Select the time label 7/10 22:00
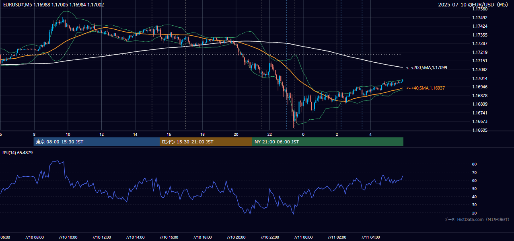 (269, 237)
